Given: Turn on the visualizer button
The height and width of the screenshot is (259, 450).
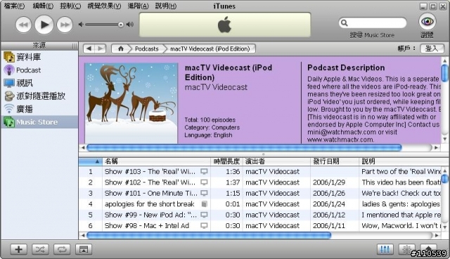Looking at the screenshot, I should click(406, 249).
